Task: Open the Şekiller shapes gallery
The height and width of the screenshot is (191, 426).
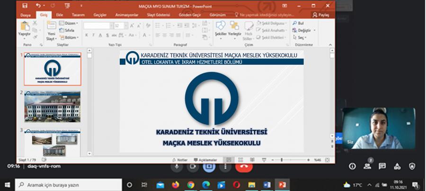Action: point(221,28)
